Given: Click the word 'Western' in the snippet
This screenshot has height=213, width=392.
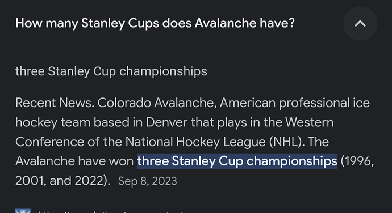Looking at the screenshot, I should coord(309,122).
